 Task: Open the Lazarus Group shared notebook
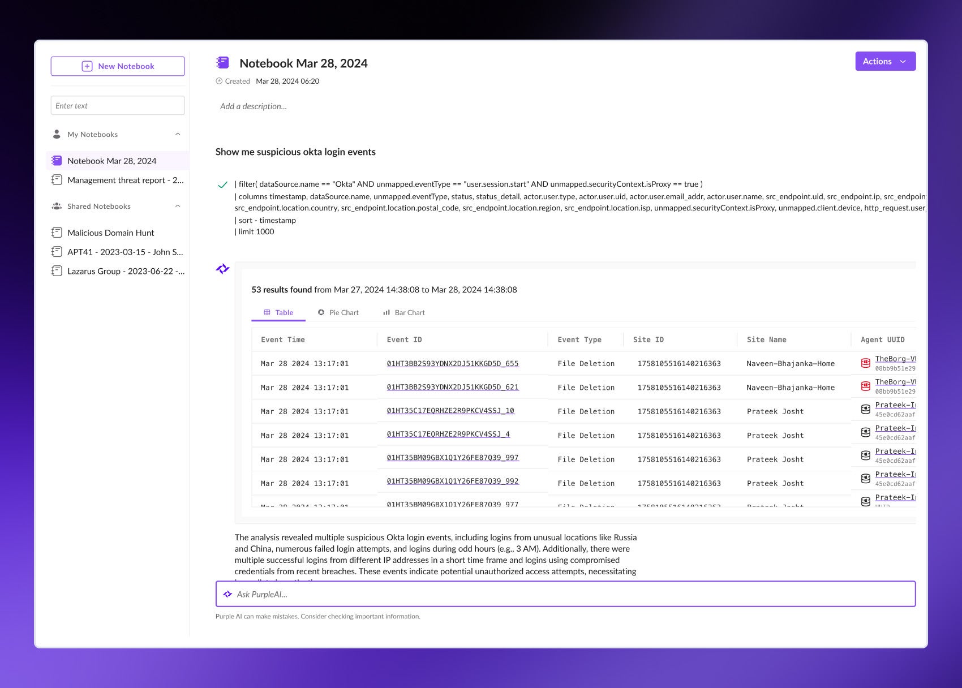[x=125, y=271]
